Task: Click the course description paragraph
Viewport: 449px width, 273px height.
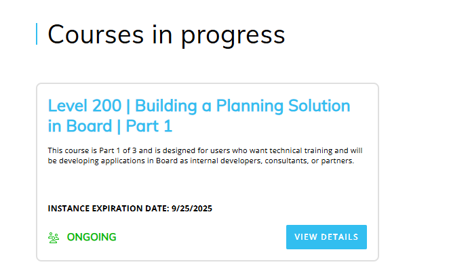Action: [205, 156]
